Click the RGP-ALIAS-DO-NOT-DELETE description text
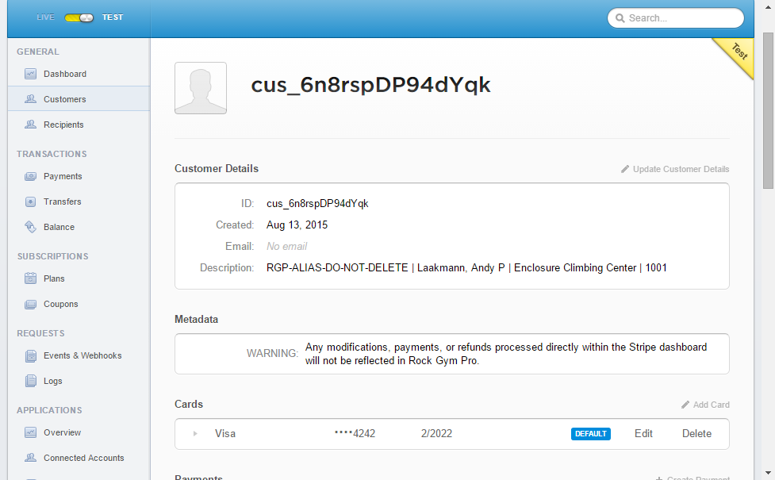 [x=466, y=268]
